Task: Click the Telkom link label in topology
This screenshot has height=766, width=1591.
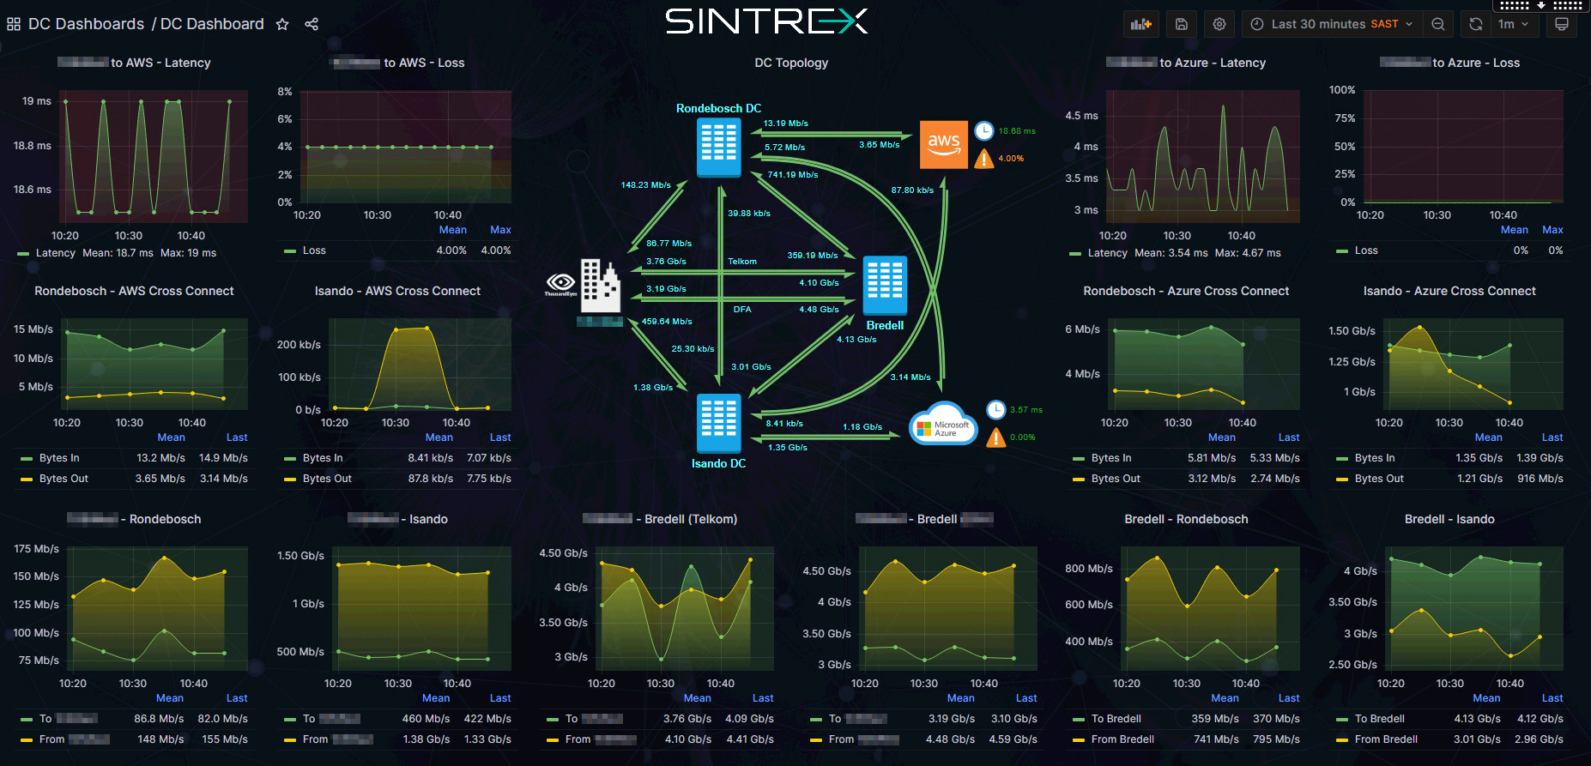Action: (742, 262)
